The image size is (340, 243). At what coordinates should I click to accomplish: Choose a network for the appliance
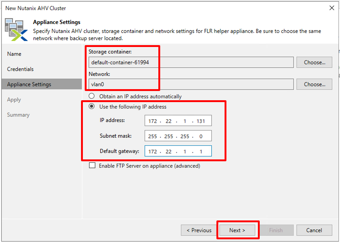tap(314, 84)
